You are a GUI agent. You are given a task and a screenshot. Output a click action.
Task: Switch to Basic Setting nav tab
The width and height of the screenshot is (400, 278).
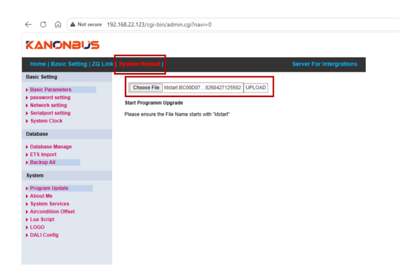click(69, 64)
